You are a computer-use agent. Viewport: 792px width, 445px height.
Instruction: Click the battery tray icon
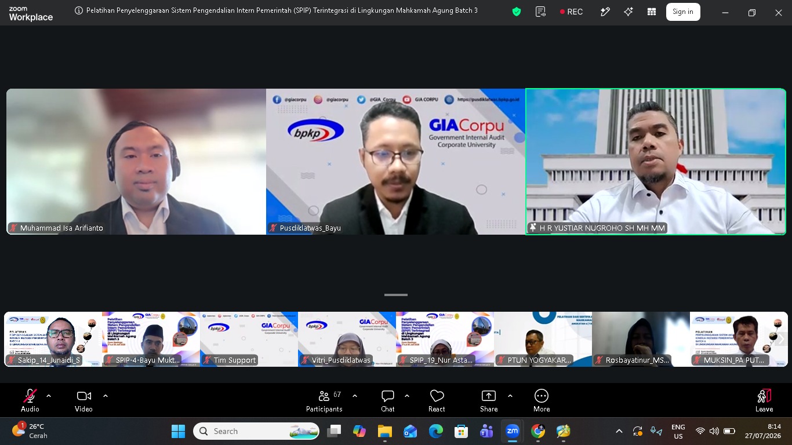(x=729, y=431)
